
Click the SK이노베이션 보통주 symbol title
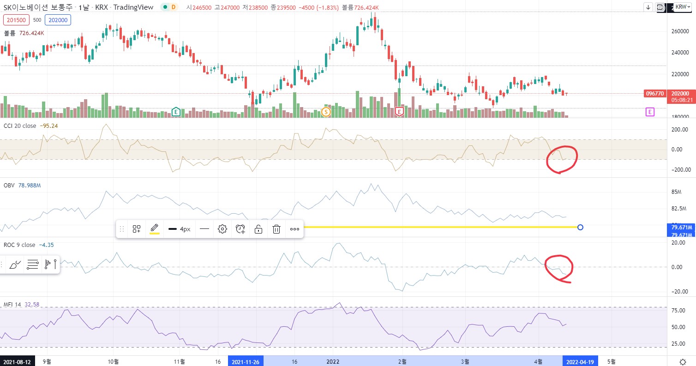click(x=38, y=7)
